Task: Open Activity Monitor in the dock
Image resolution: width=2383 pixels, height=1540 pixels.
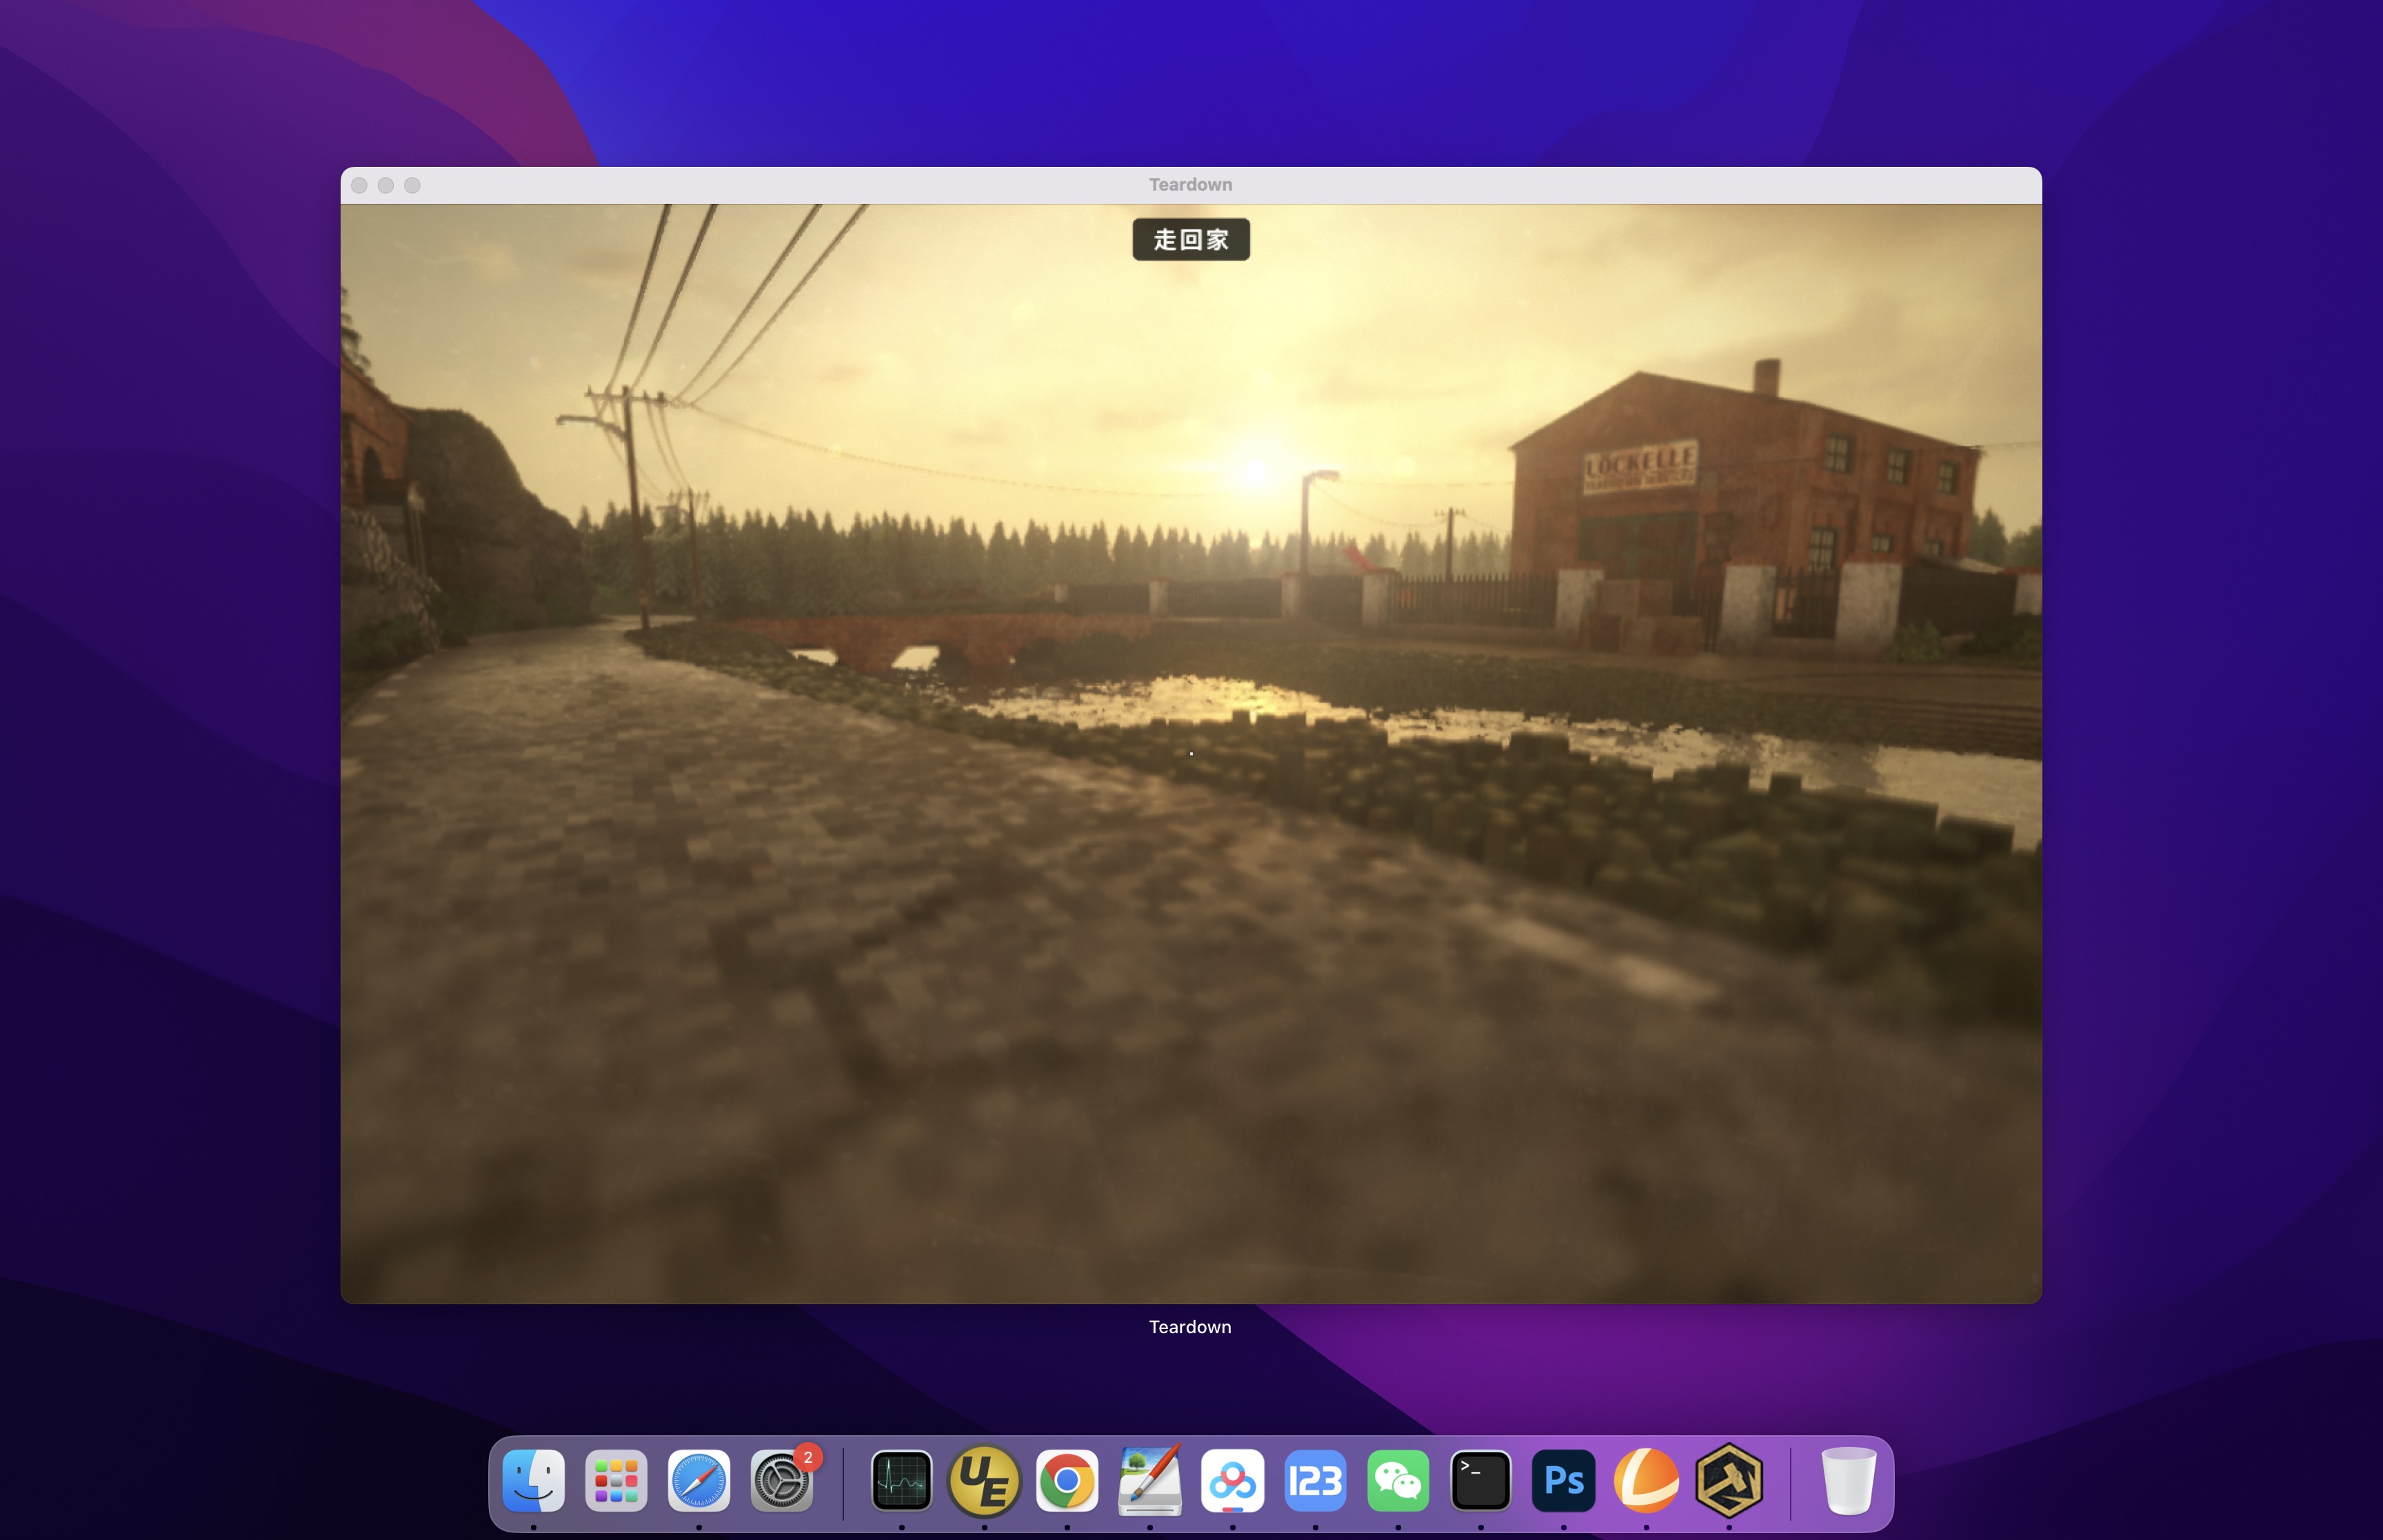Action: [x=902, y=1480]
